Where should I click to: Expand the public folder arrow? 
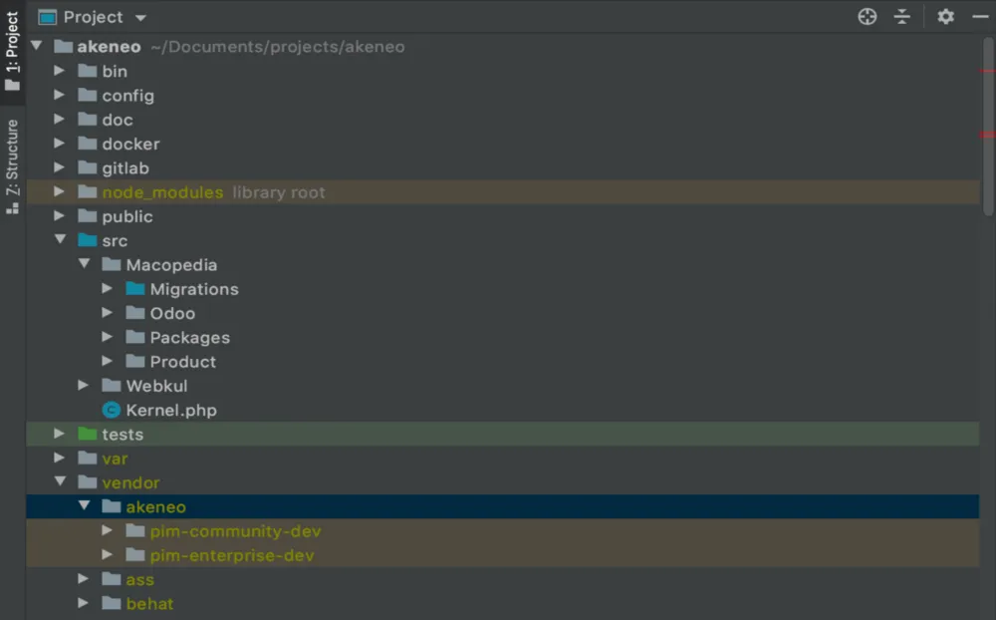click(59, 215)
